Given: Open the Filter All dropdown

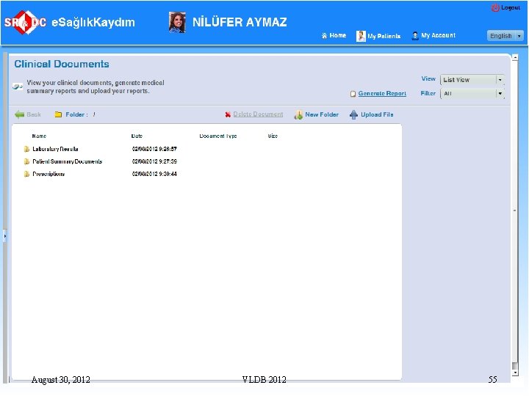Looking at the screenshot, I should pyautogui.click(x=472, y=94).
